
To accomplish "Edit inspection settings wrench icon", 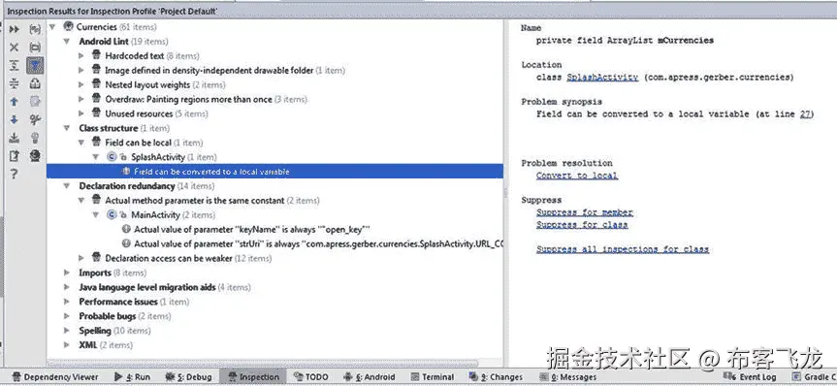I will point(35,119).
